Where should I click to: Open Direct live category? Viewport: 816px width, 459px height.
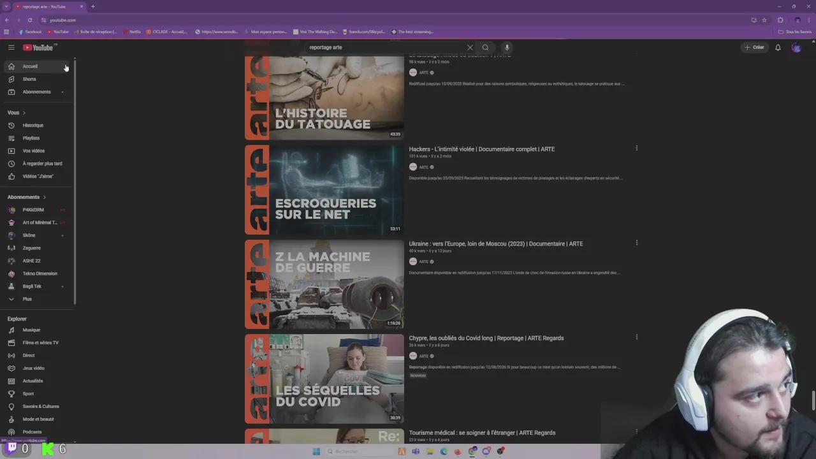click(38, 356)
